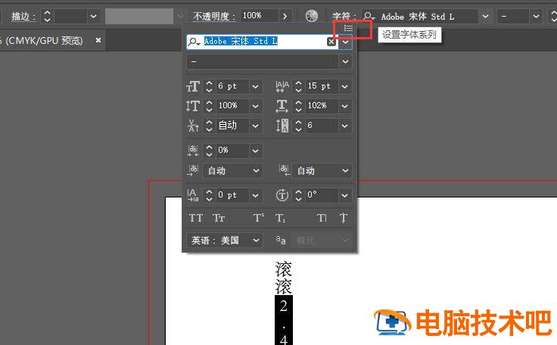The image size is (557, 345).
Task: Click the leading icon beside 15 pt
Action: click(x=282, y=86)
